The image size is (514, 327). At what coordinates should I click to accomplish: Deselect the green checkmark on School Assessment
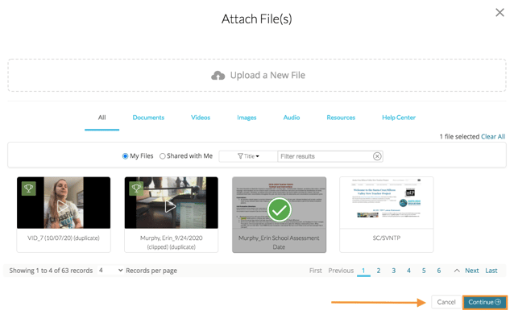(x=279, y=210)
